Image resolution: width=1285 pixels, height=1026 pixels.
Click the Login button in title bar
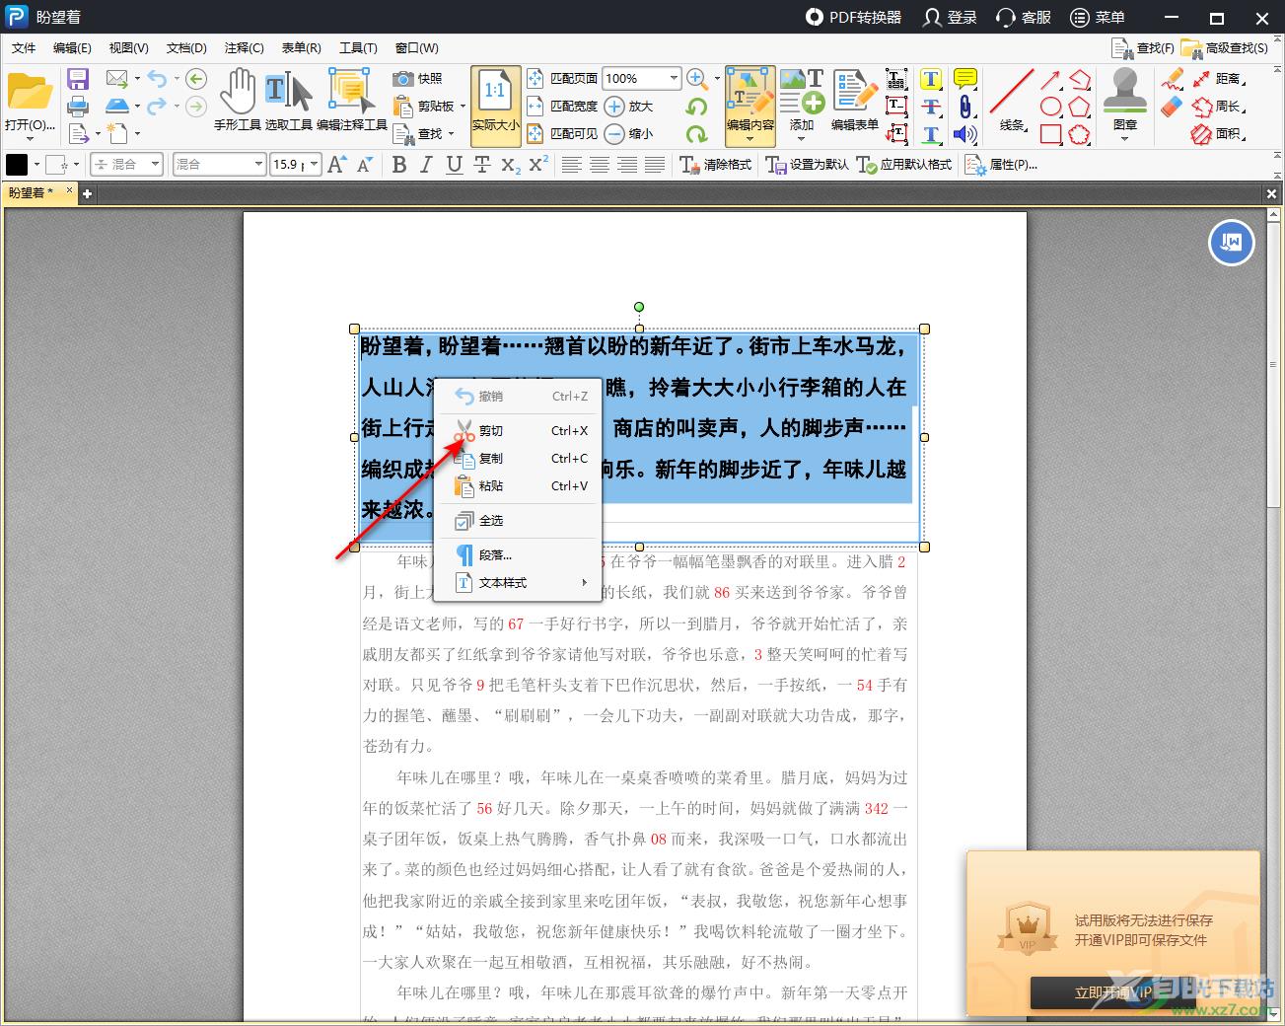950,17
